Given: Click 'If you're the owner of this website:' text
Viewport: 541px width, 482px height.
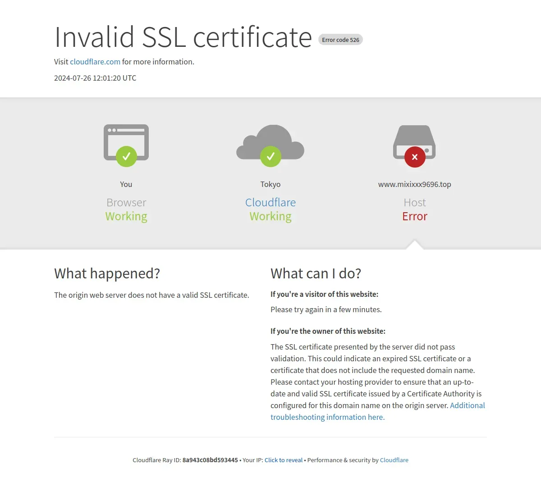Looking at the screenshot, I should click(328, 331).
